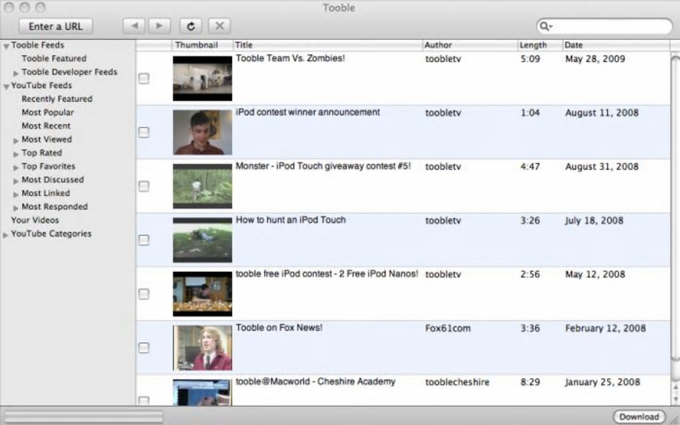This screenshot has width=680, height=425.
Task: Sort by the Length column header
Action: [x=540, y=45]
